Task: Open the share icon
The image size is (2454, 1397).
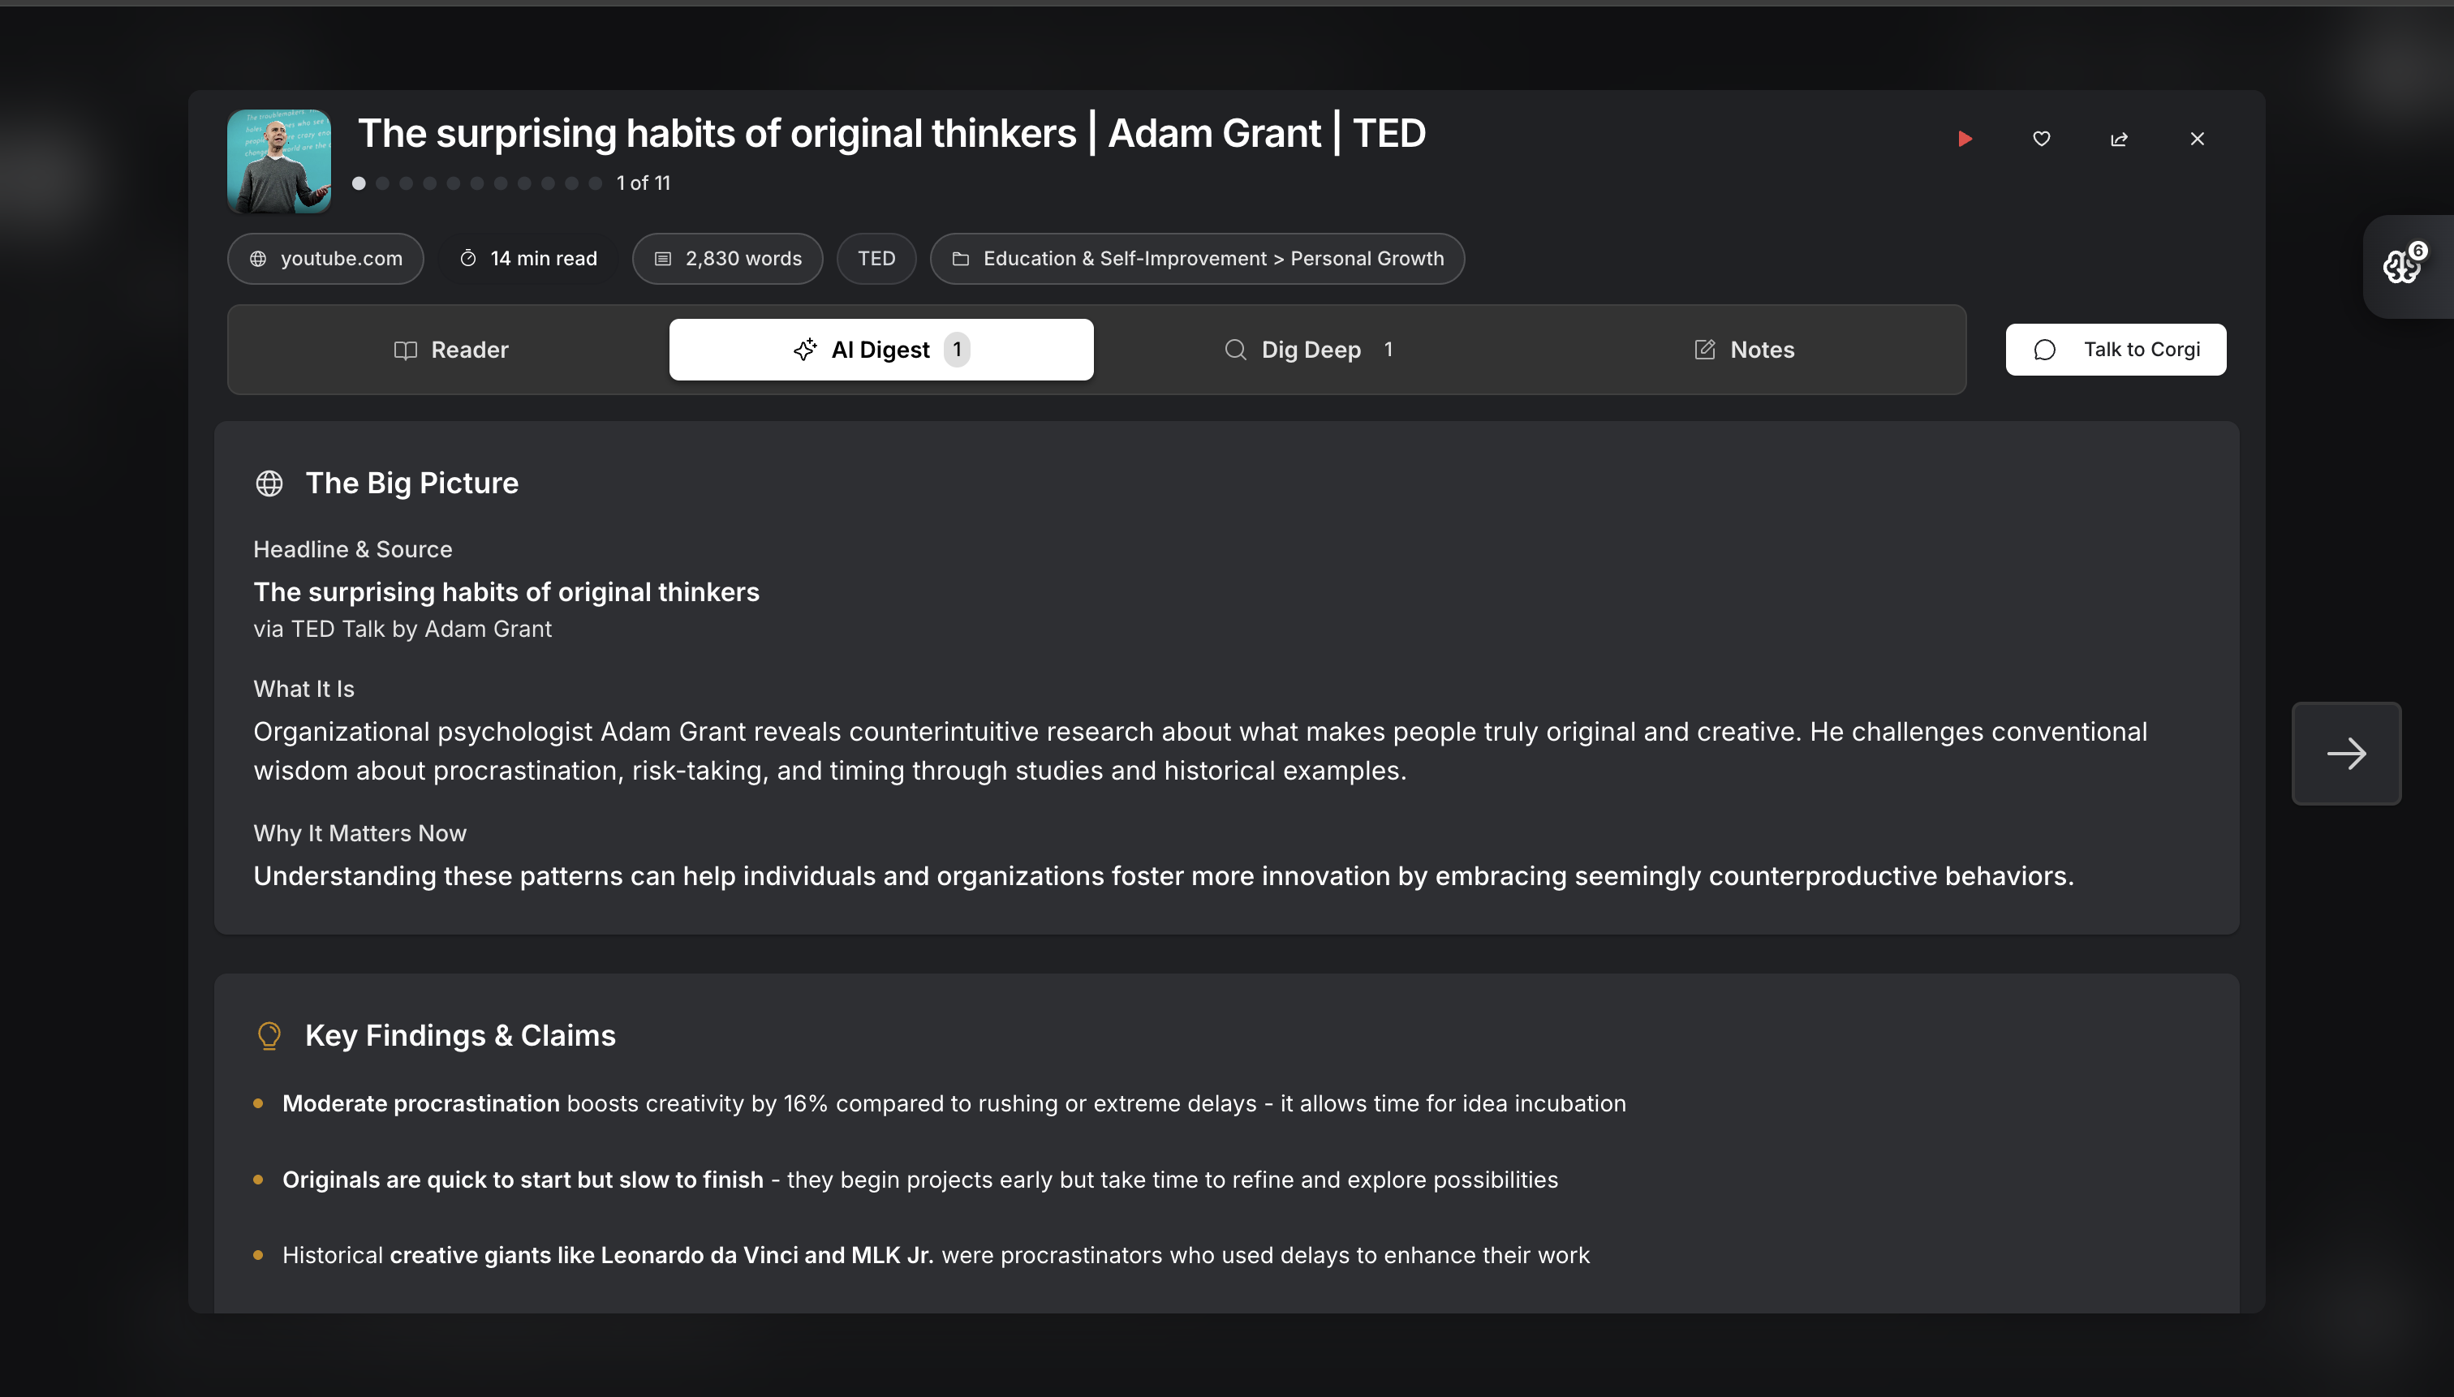Action: pyautogui.click(x=2119, y=139)
